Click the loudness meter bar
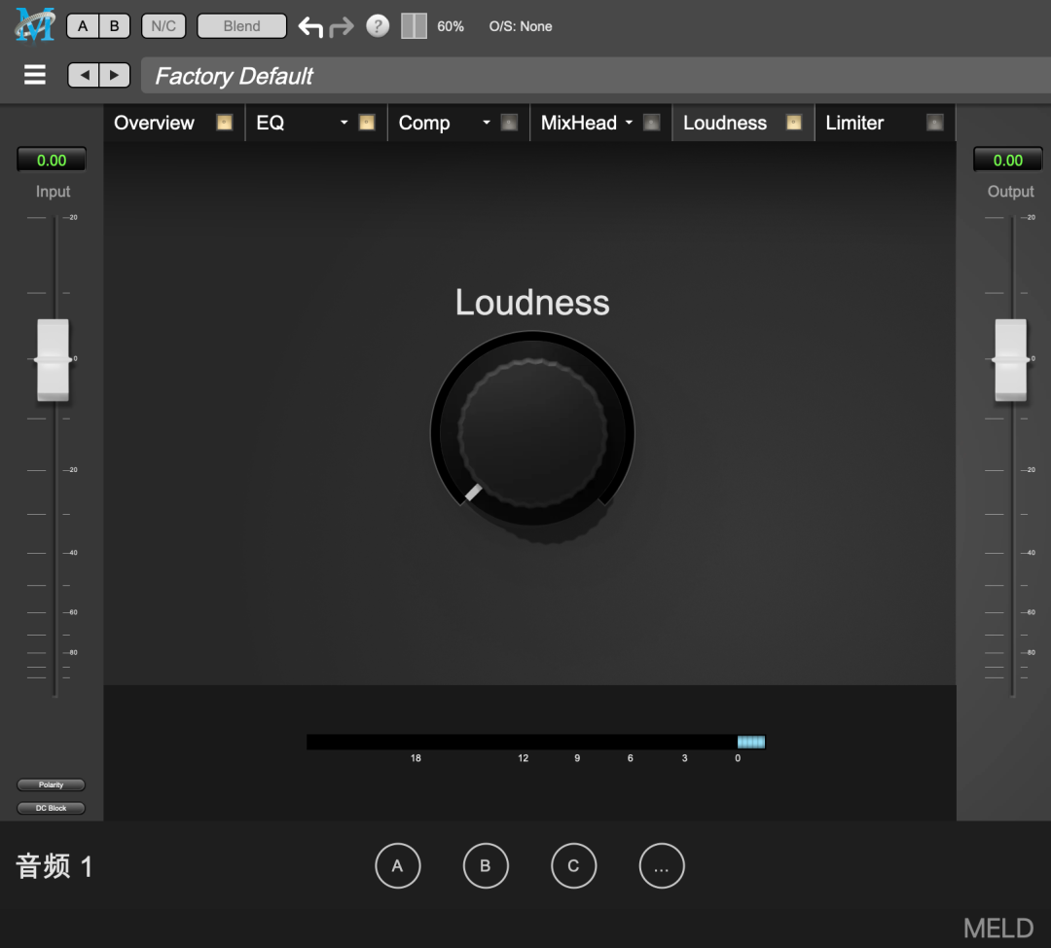 (x=535, y=742)
